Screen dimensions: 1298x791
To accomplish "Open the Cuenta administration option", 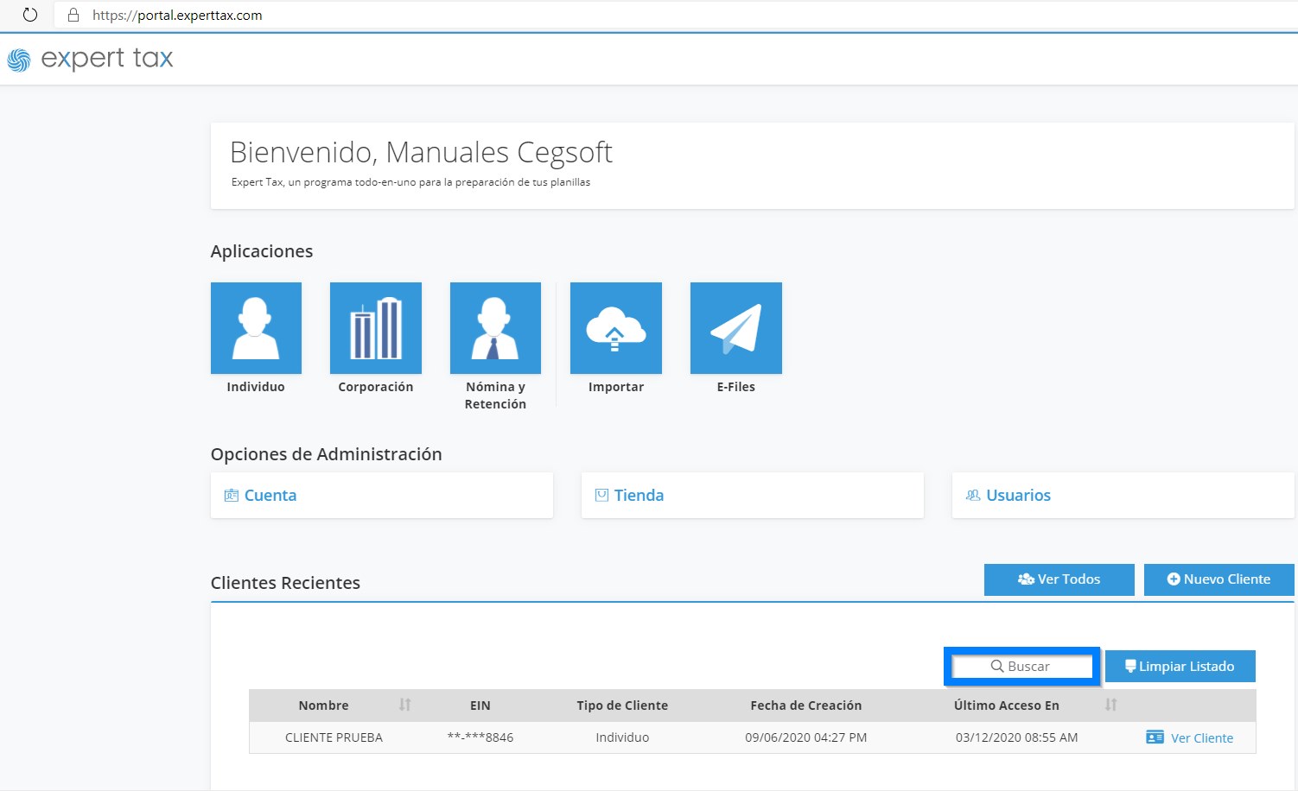I will [x=382, y=495].
